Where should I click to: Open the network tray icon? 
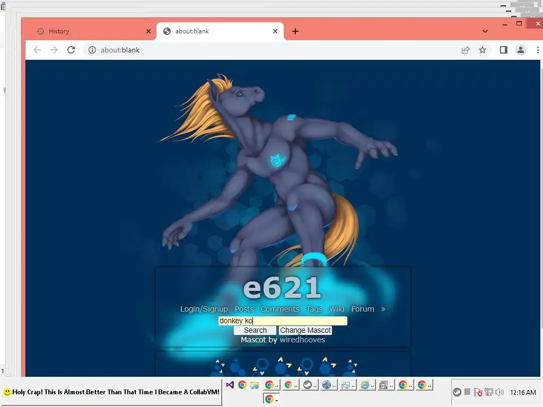tap(488, 392)
